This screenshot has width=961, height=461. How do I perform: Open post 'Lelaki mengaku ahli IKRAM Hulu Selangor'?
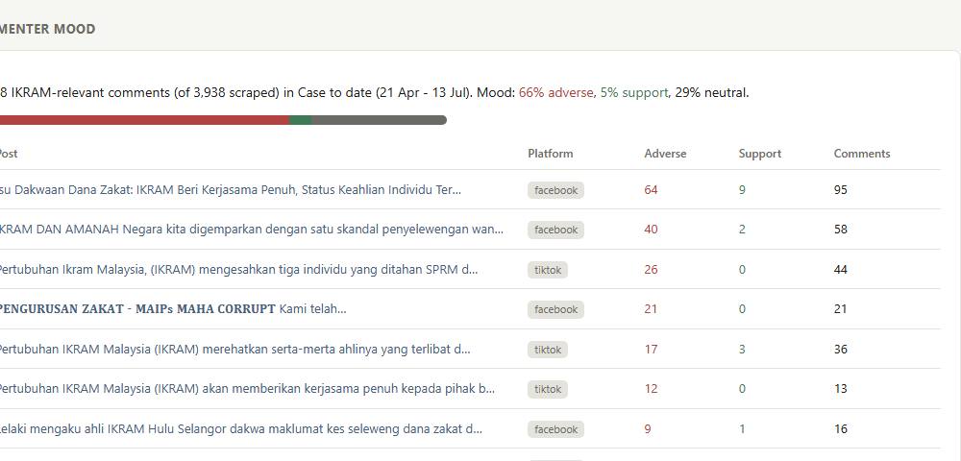[x=241, y=429]
